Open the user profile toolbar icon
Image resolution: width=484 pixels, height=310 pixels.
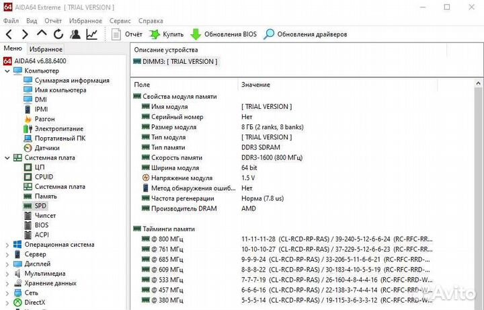click(x=75, y=34)
